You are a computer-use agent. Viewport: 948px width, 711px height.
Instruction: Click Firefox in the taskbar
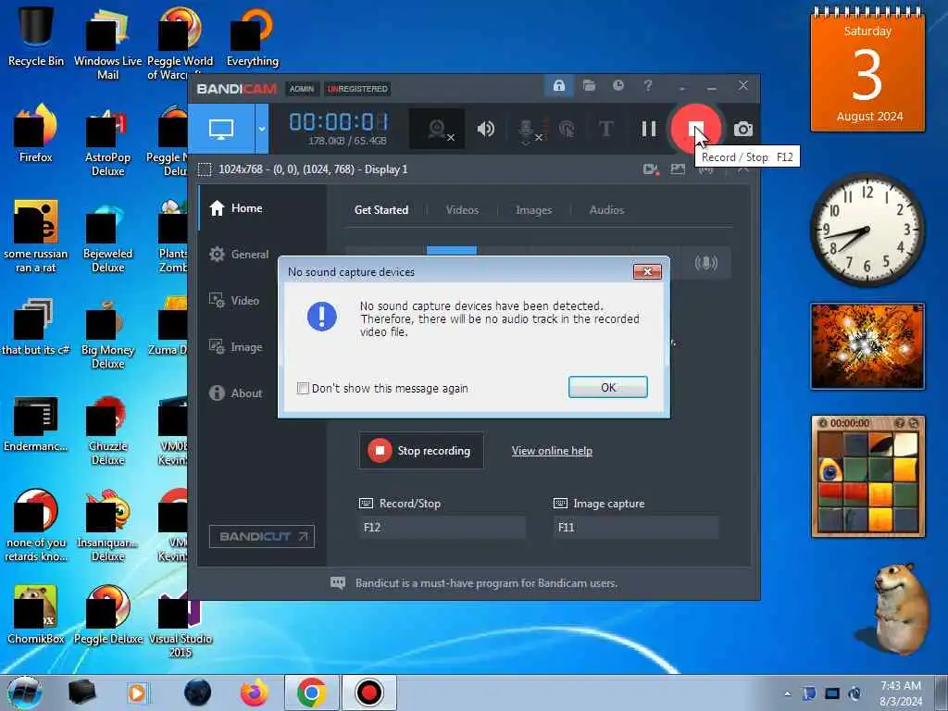[x=255, y=692]
